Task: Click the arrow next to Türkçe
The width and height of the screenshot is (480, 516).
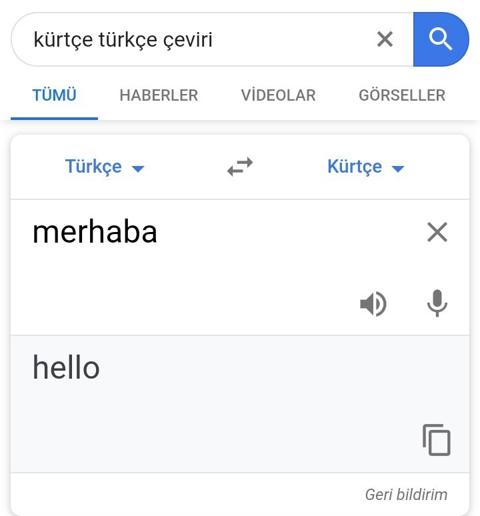Action: coord(138,169)
